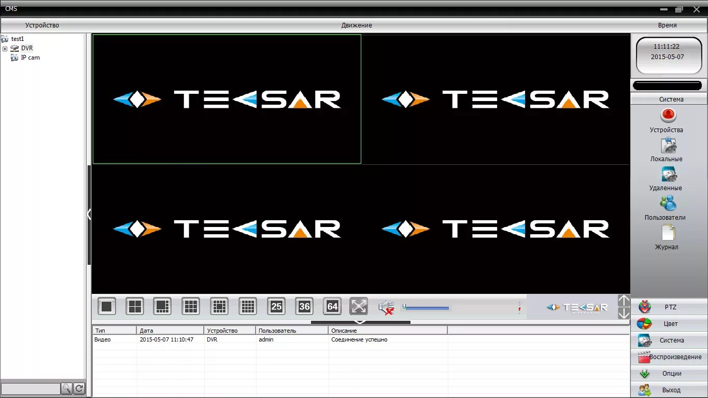Select the top-left video pane

pos(227,99)
